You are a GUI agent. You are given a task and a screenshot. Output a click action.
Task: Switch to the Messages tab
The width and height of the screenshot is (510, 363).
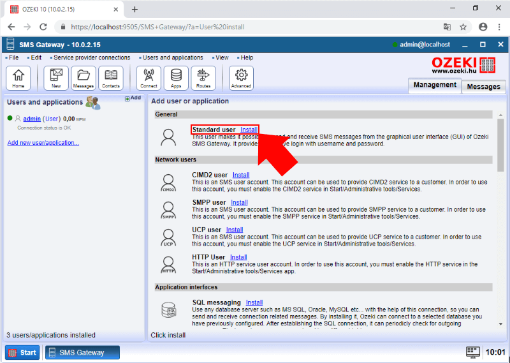(484, 87)
